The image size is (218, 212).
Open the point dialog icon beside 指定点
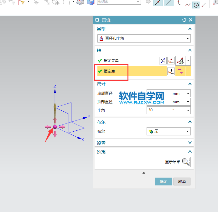(x=171, y=71)
